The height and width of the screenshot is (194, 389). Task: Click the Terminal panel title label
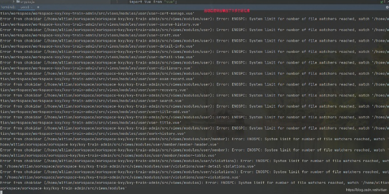(9, 8)
